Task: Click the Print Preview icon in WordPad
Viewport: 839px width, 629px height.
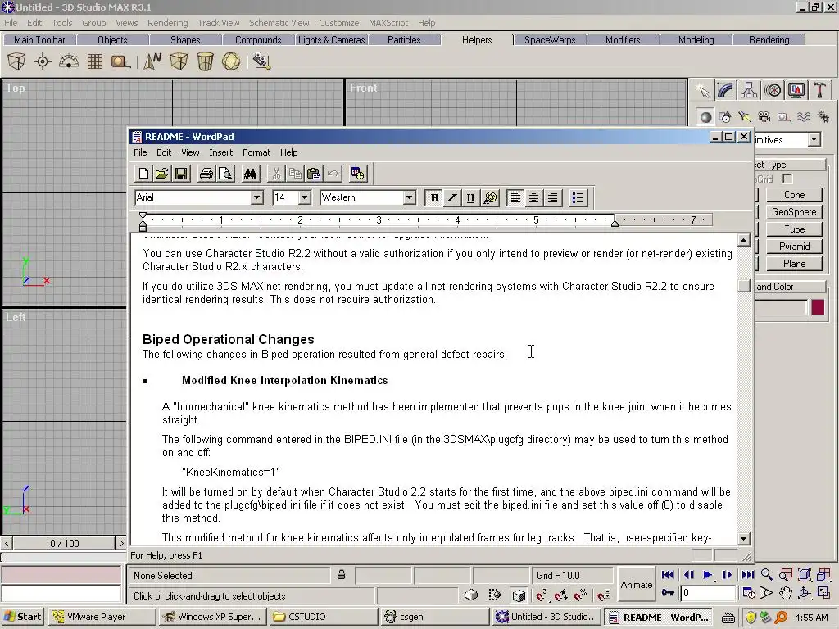Action: point(225,174)
